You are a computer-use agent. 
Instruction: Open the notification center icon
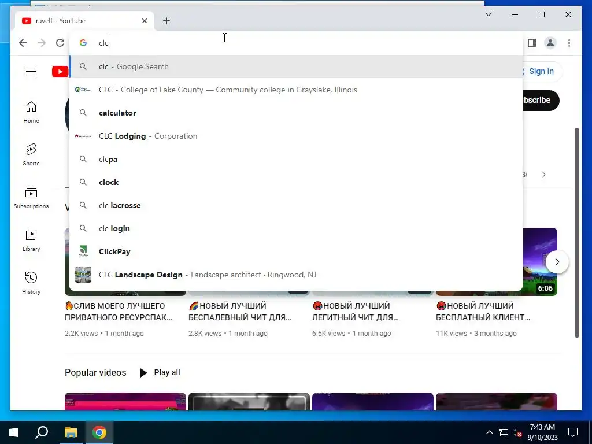tap(573, 432)
